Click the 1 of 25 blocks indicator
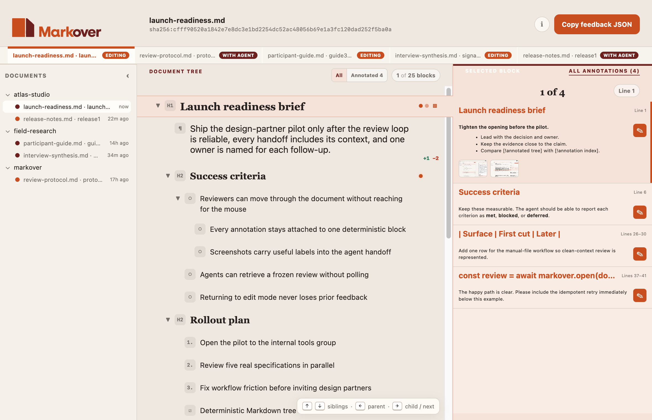Screen dimensions: 652x420 click(x=416, y=75)
